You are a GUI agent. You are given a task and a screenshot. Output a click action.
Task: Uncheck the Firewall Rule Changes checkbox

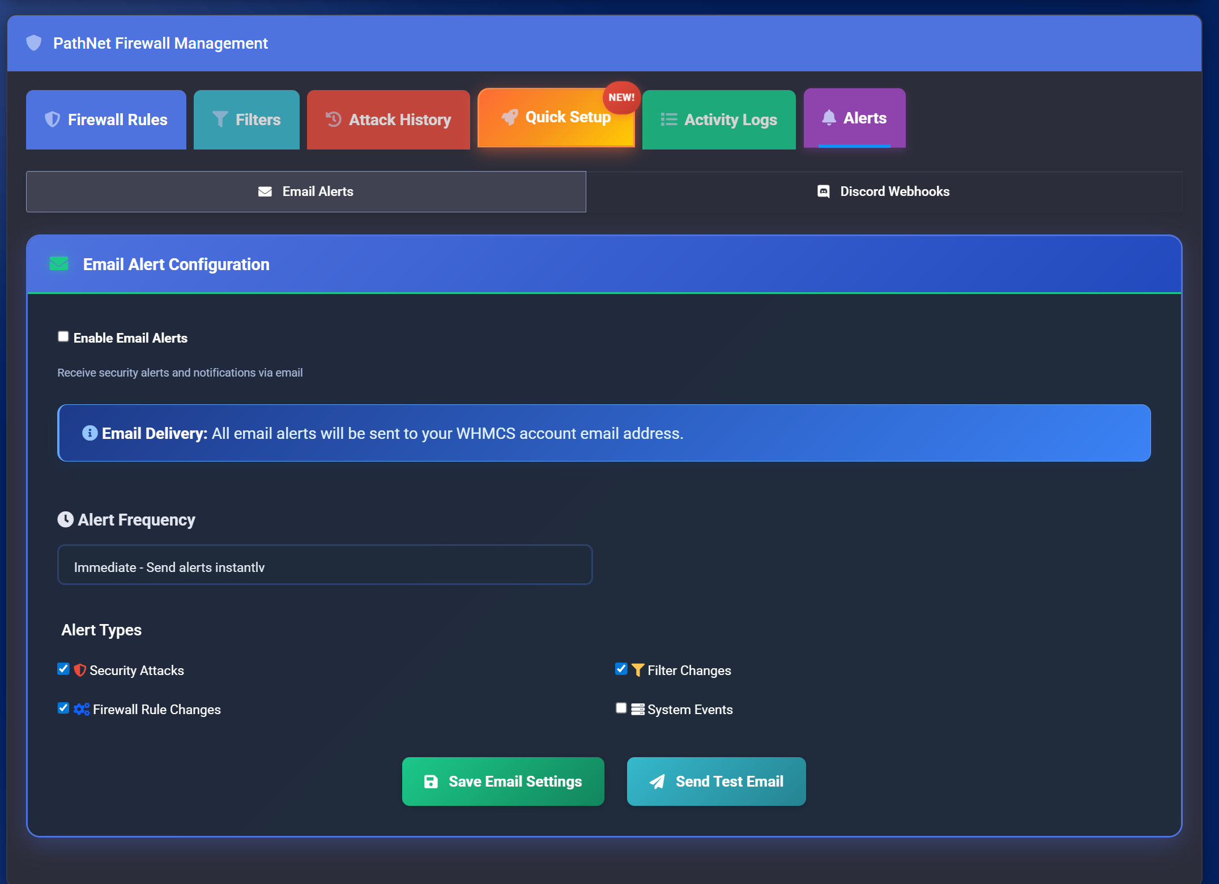(x=63, y=708)
